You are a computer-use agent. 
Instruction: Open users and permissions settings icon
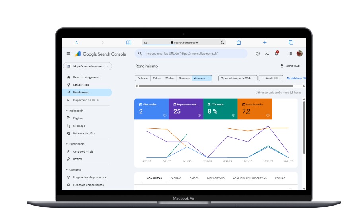click(267, 54)
